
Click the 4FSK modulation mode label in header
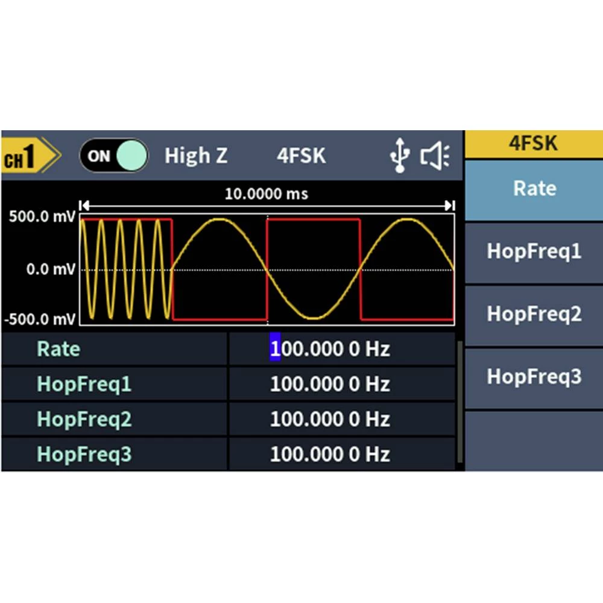(x=301, y=156)
